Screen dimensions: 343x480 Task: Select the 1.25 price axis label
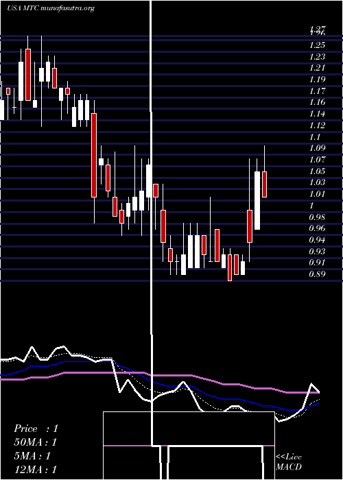pos(317,45)
